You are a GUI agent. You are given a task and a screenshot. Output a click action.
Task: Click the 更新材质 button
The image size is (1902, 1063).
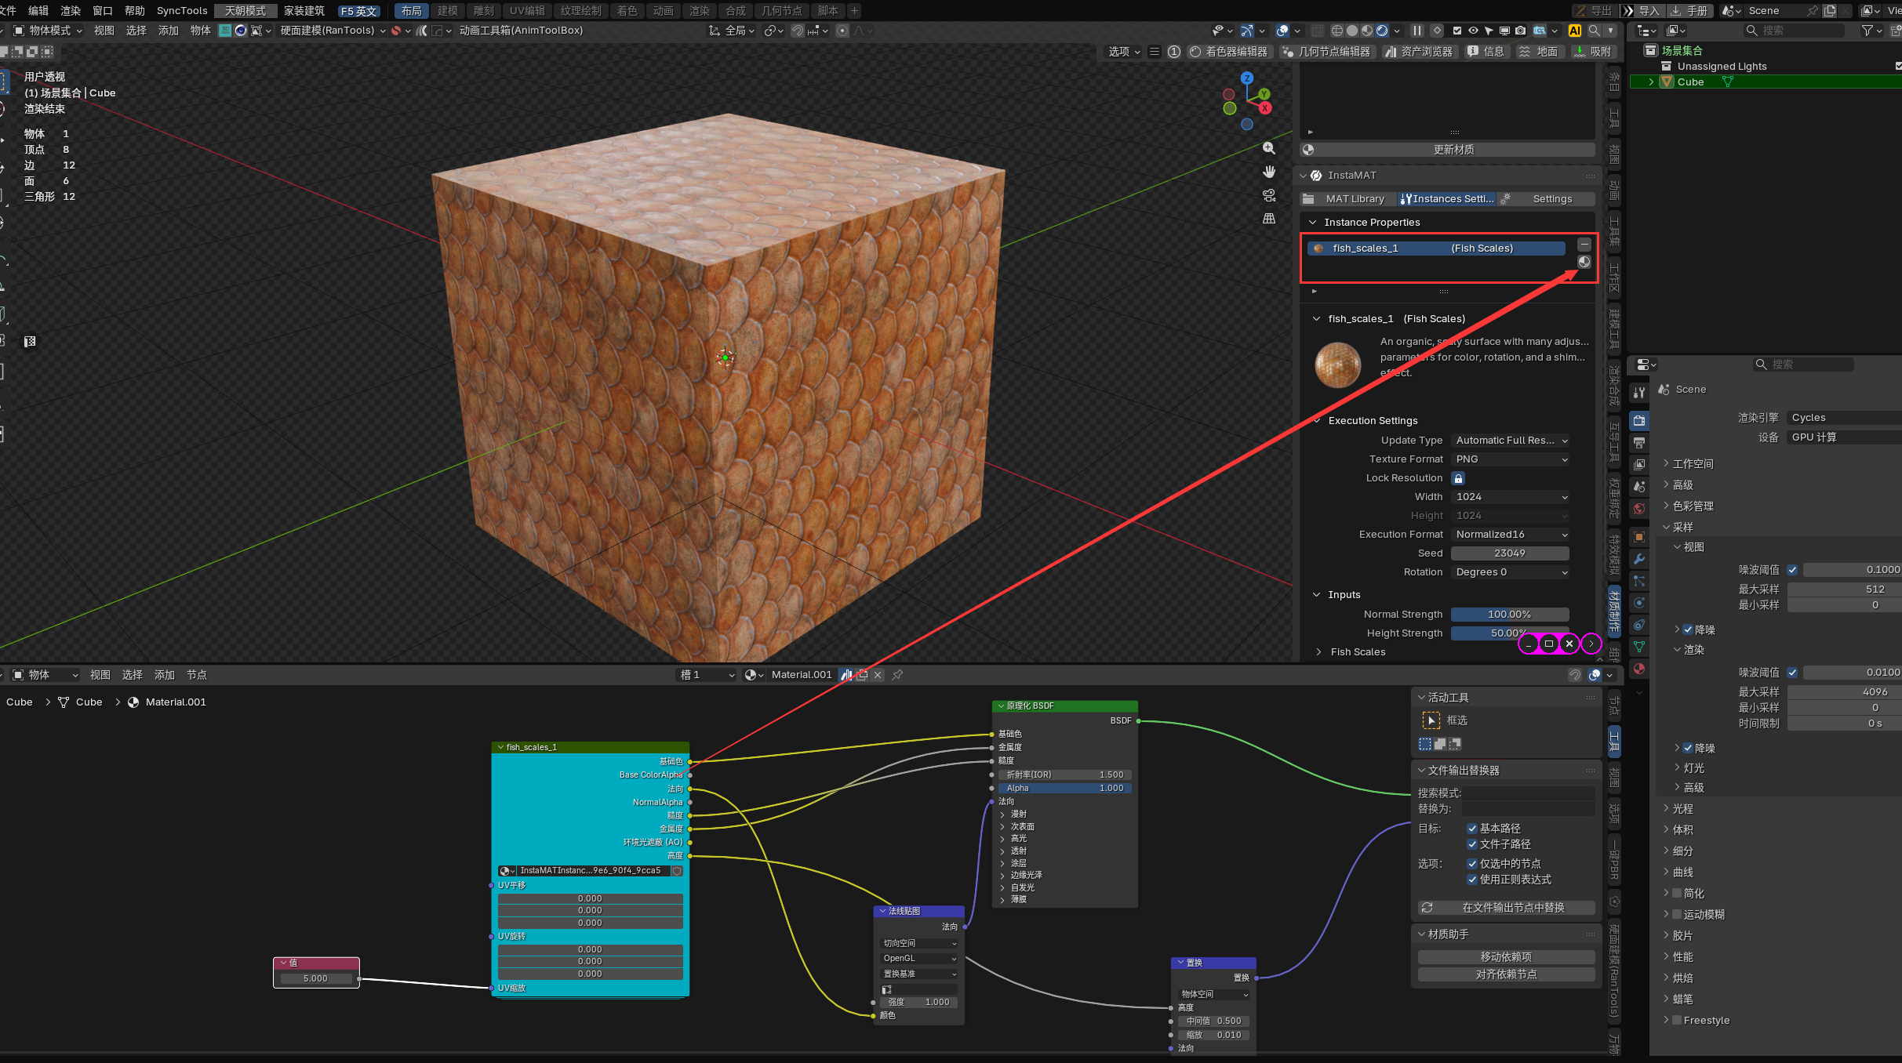(x=1448, y=150)
